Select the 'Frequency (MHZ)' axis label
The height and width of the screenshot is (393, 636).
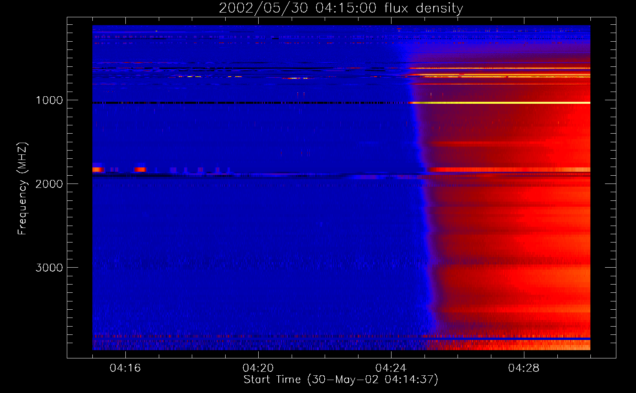(x=23, y=189)
